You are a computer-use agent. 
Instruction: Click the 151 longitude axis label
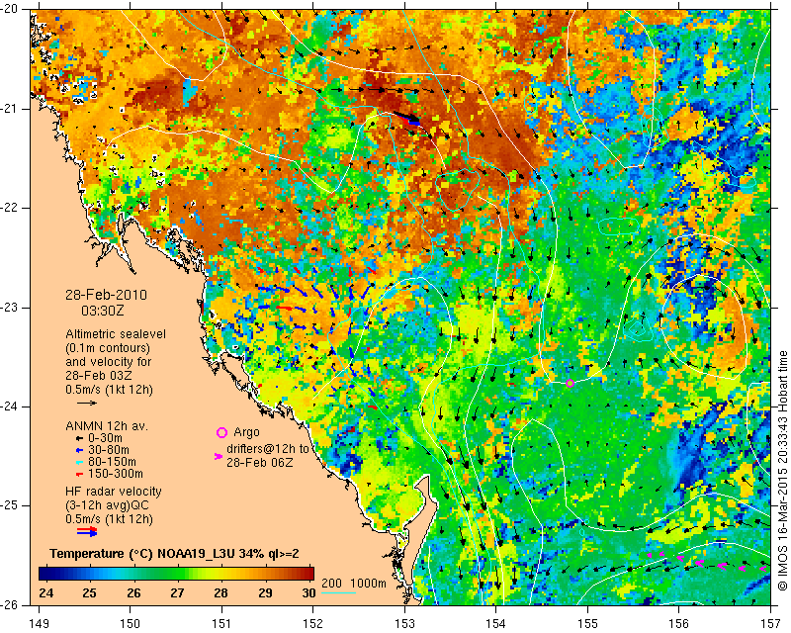pyautogui.click(x=221, y=623)
